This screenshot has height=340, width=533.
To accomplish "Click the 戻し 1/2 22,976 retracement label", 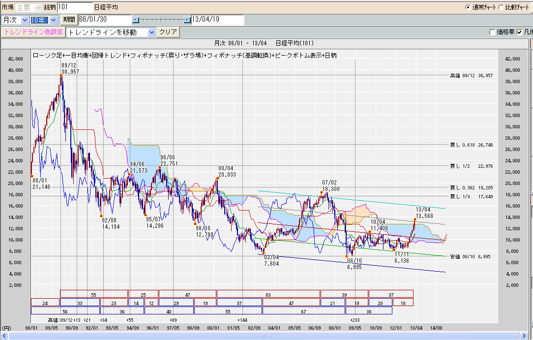I will pyautogui.click(x=471, y=166).
